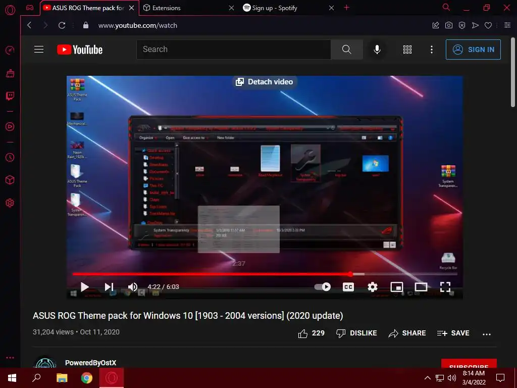View site security lock information

coord(86,25)
